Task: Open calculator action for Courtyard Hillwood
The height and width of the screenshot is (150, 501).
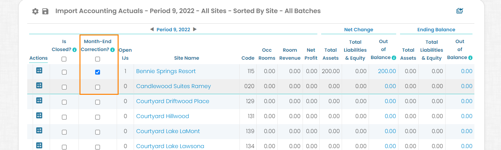Action: click(x=39, y=116)
